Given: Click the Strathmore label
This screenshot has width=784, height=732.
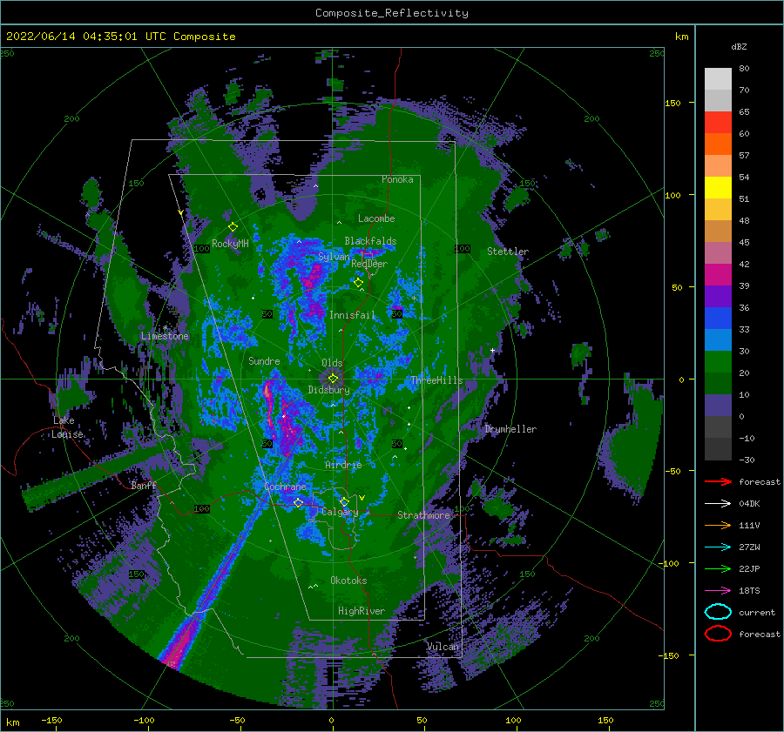Looking at the screenshot, I should [x=424, y=515].
